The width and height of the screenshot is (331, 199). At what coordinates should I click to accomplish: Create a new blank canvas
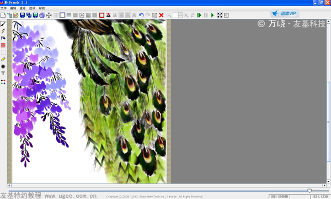pos(3,15)
